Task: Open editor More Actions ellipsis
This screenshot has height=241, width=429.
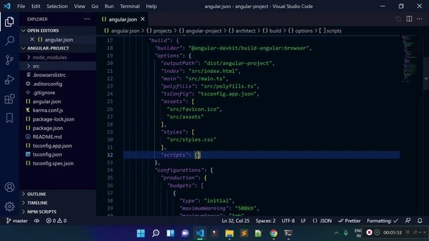Action: point(420,19)
